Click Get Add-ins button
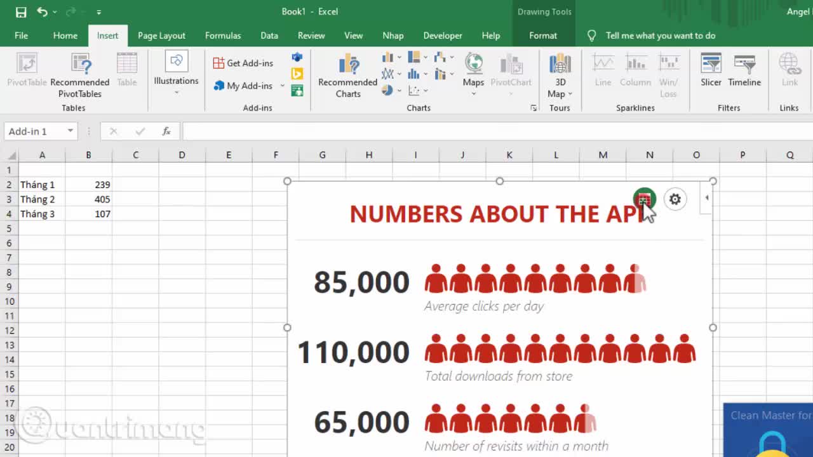This screenshot has height=457, width=813. tap(243, 63)
